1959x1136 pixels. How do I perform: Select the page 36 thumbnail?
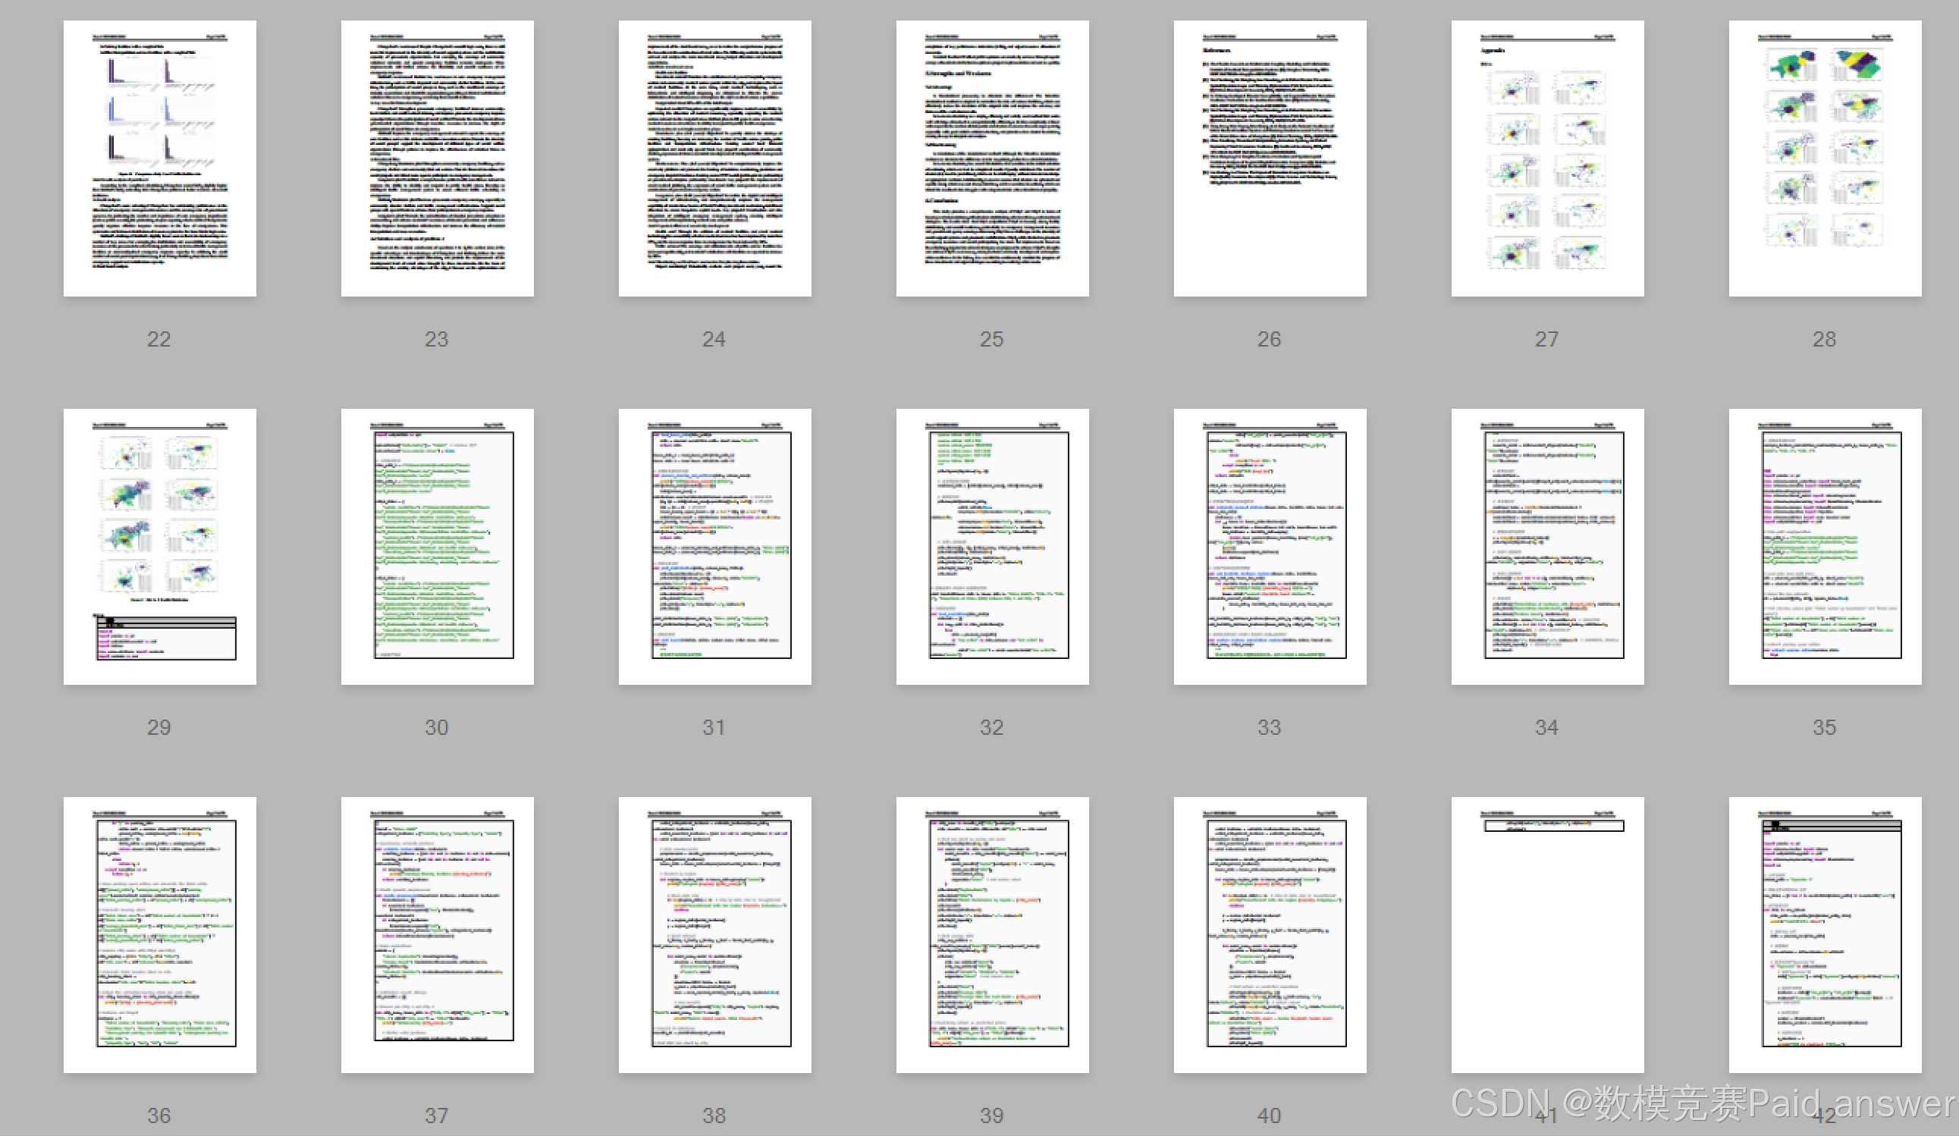[159, 934]
